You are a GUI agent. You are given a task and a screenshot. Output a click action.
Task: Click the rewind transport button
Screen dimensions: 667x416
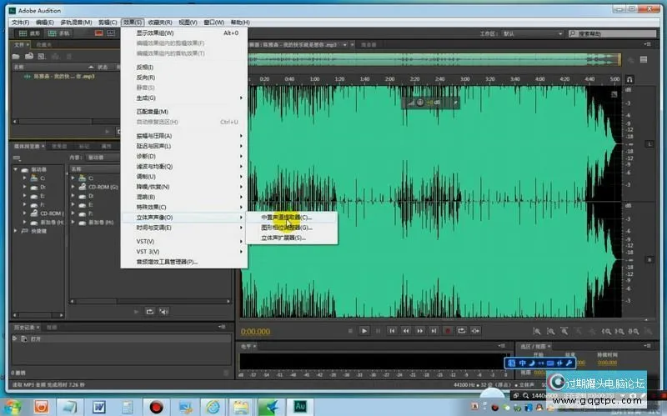click(x=405, y=331)
